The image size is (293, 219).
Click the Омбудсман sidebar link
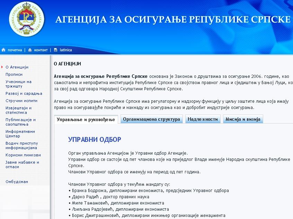(x=17, y=182)
